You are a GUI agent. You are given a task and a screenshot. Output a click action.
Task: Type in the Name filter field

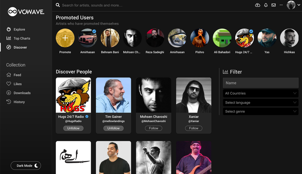tap(260, 83)
